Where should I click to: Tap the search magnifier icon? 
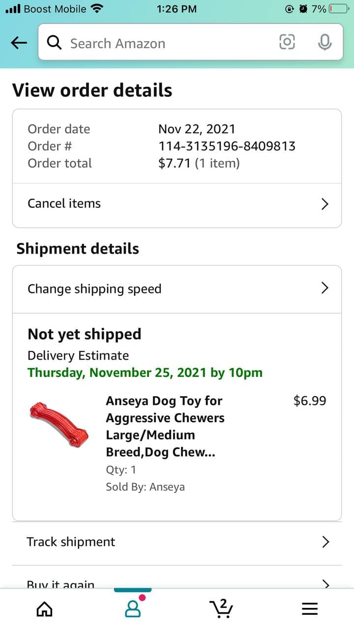pyautogui.click(x=54, y=43)
